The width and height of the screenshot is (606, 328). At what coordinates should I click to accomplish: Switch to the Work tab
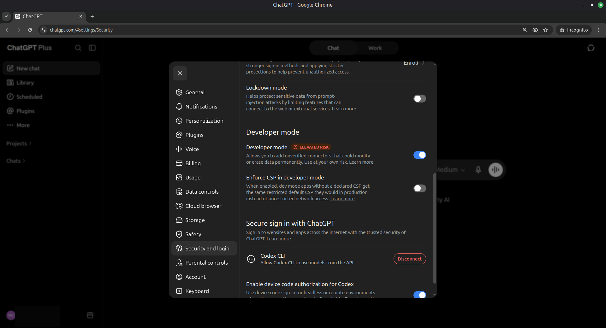375,48
